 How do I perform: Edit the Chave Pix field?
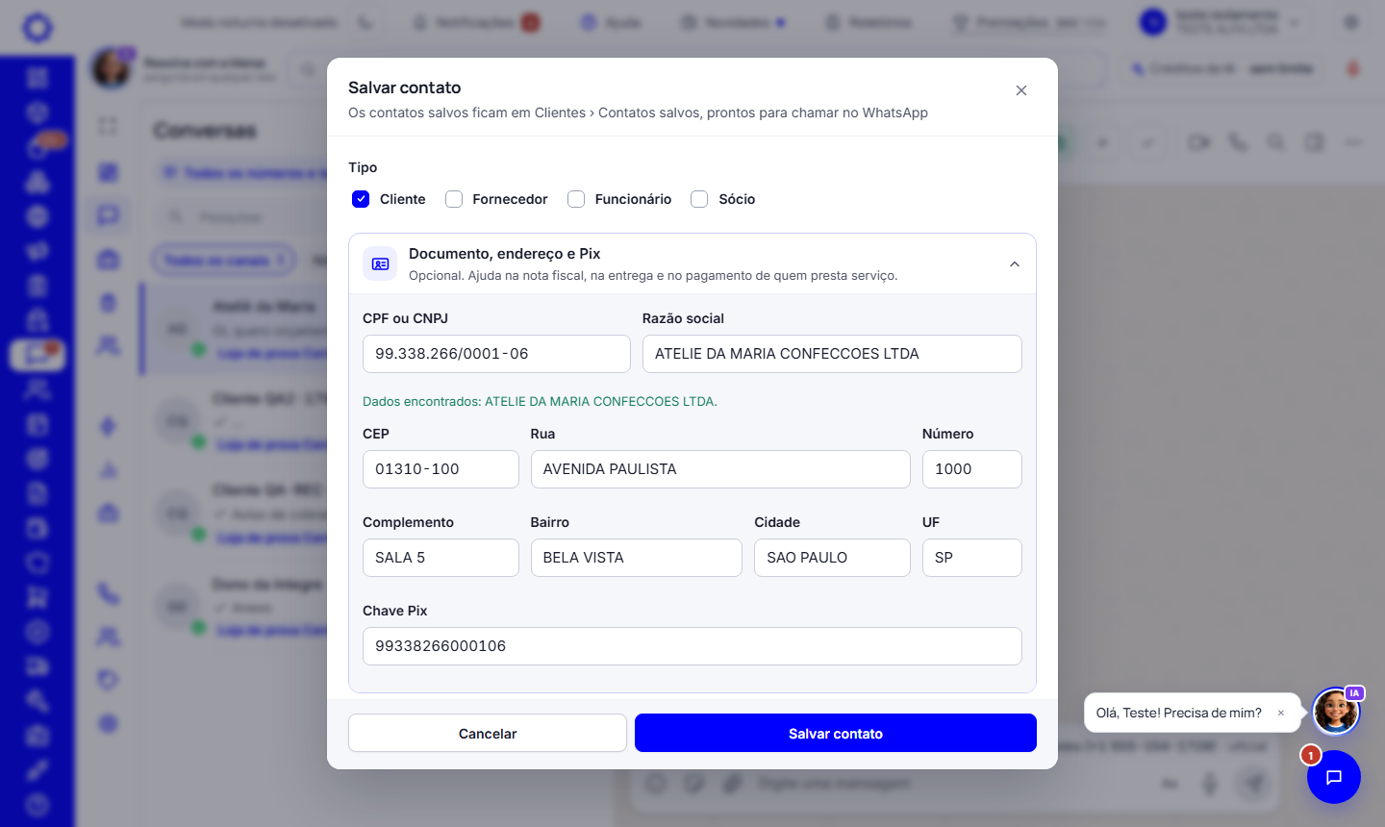click(692, 646)
